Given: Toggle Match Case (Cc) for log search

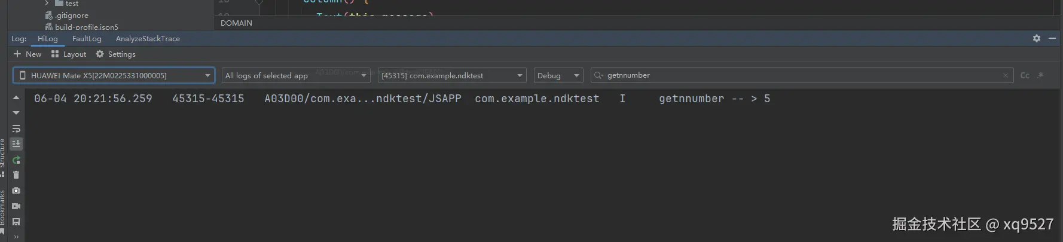Looking at the screenshot, I should 1025,75.
